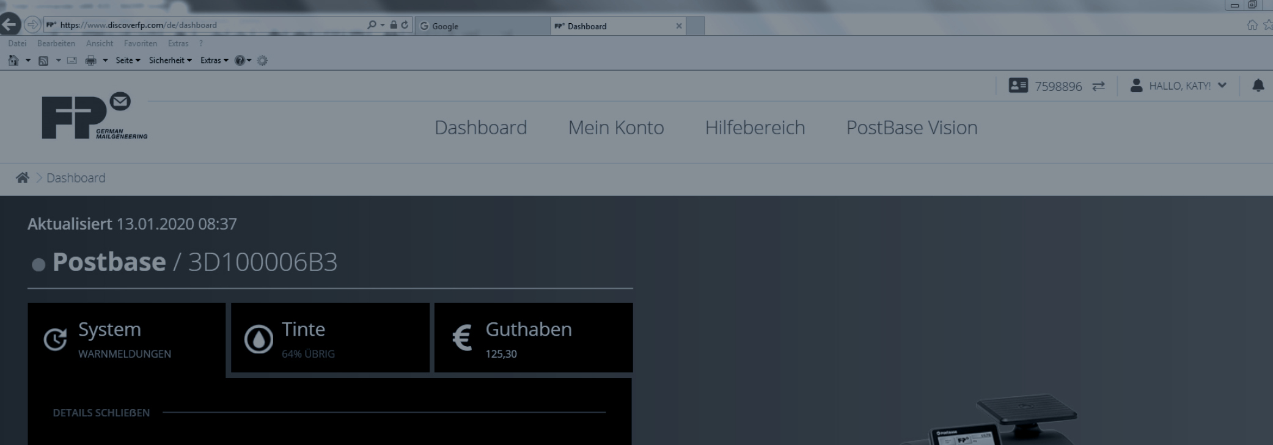Click the account switch arrows icon

point(1098,86)
